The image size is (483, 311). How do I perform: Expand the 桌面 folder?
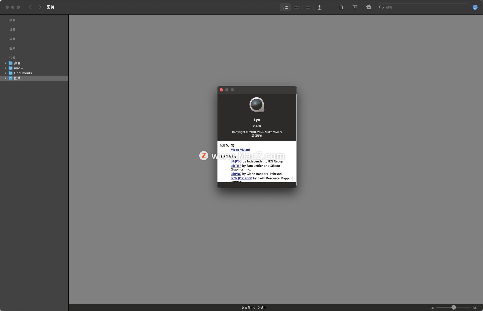click(x=5, y=63)
